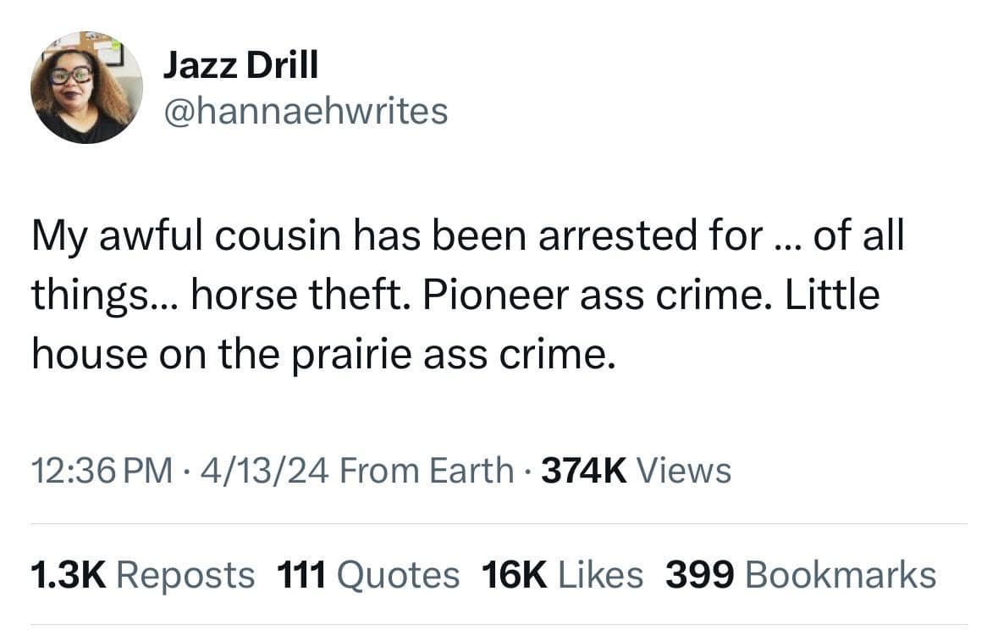Open the 111 Quotes list
This screenshot has width=998, height=630.
[368, 575]
